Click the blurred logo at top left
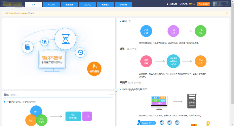This screenshot has width=234, height=126. tap(12, 4)
